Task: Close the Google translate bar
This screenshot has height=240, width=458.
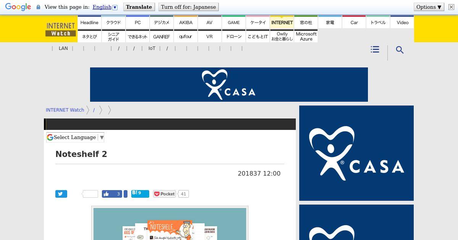Action: tap(451, 7)
